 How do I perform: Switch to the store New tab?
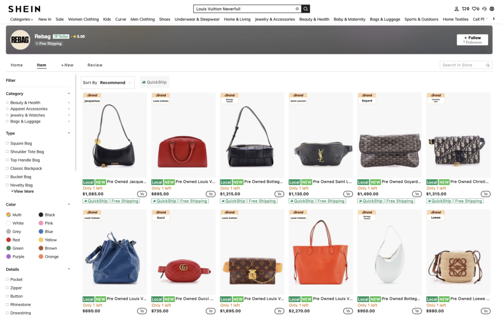point(67,65)
